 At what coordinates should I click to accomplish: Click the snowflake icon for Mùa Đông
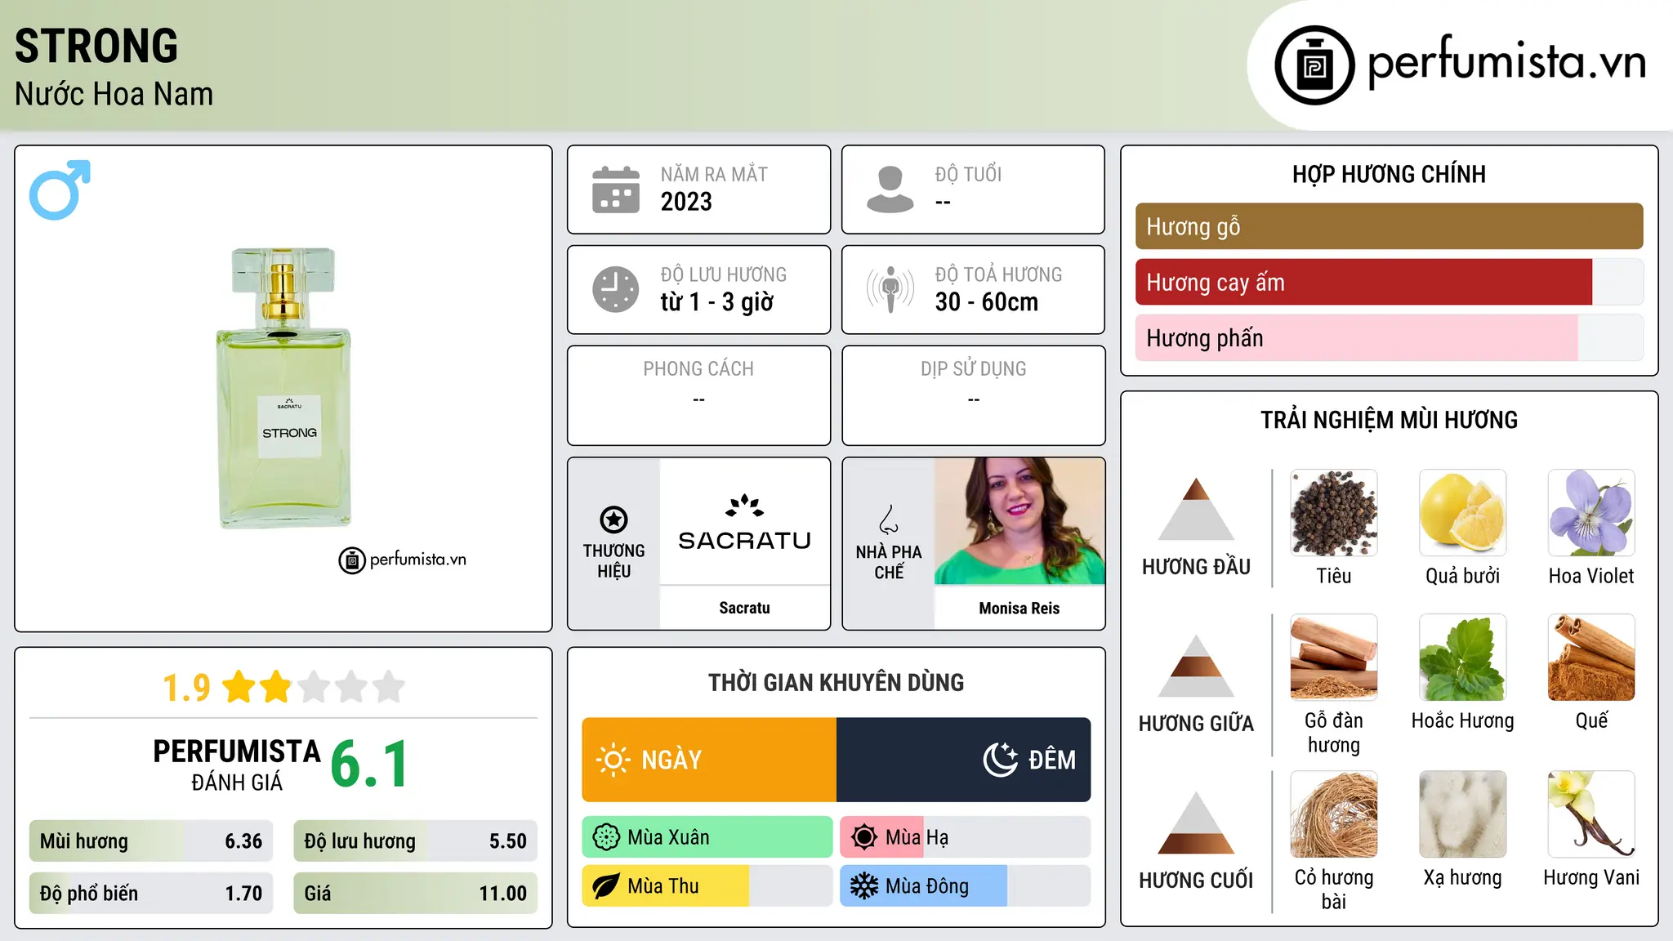tap(864, 886)
